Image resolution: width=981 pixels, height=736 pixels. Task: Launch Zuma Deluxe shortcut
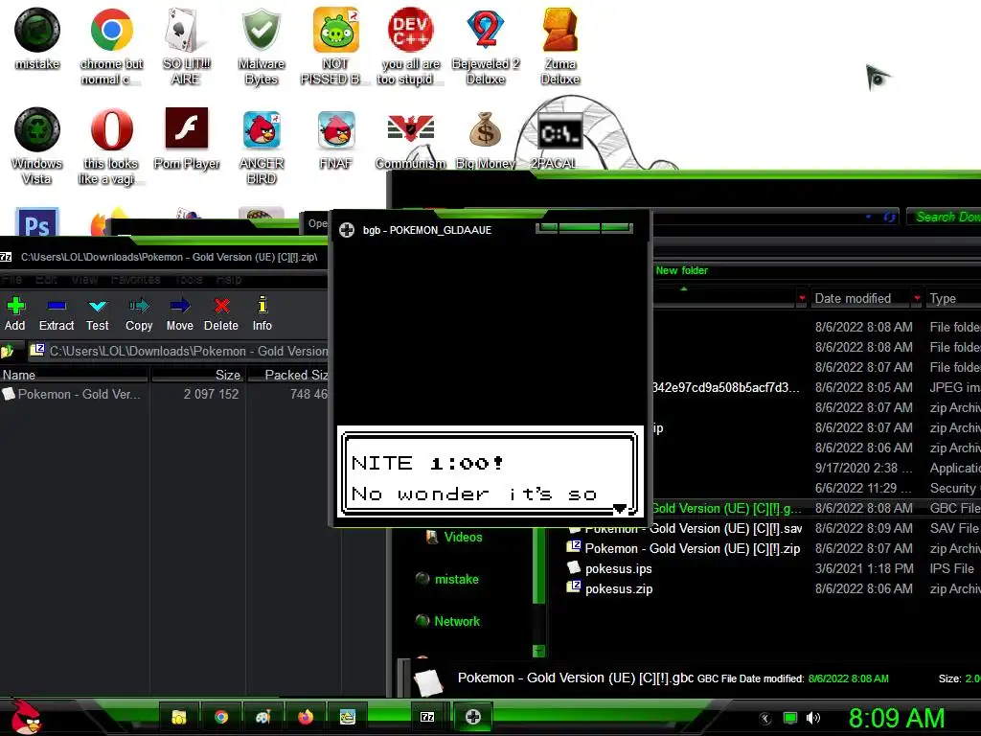[559, 46]
